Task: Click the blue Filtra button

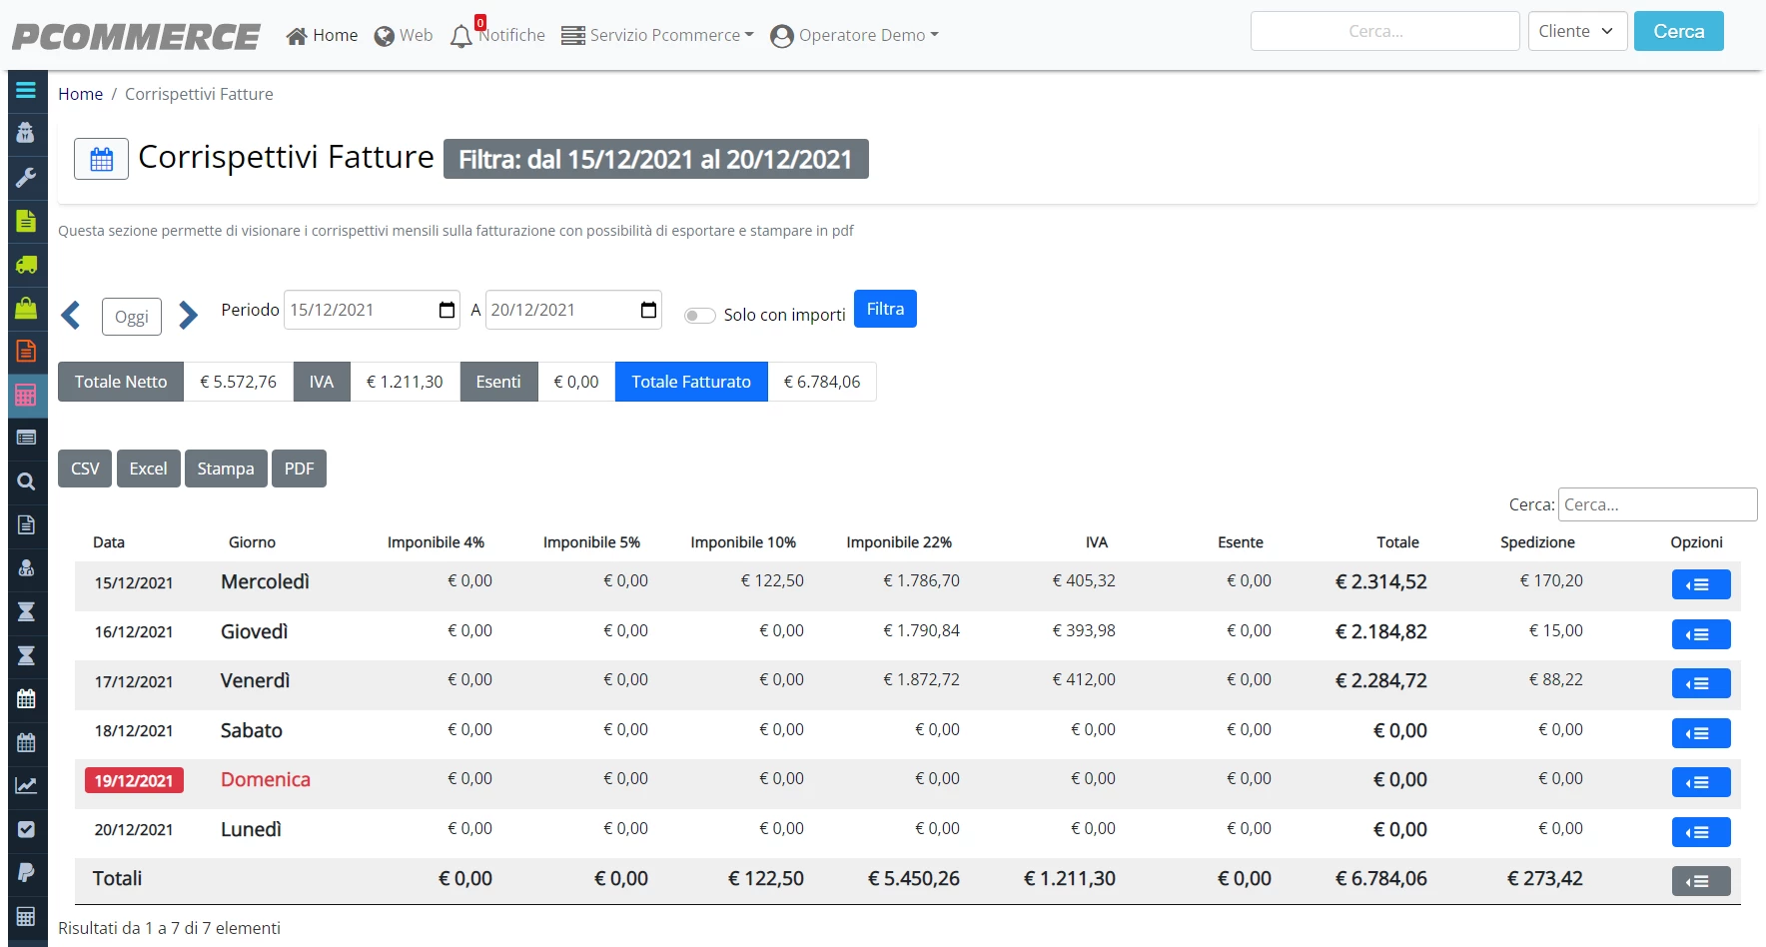Action: tap(885, 309)
